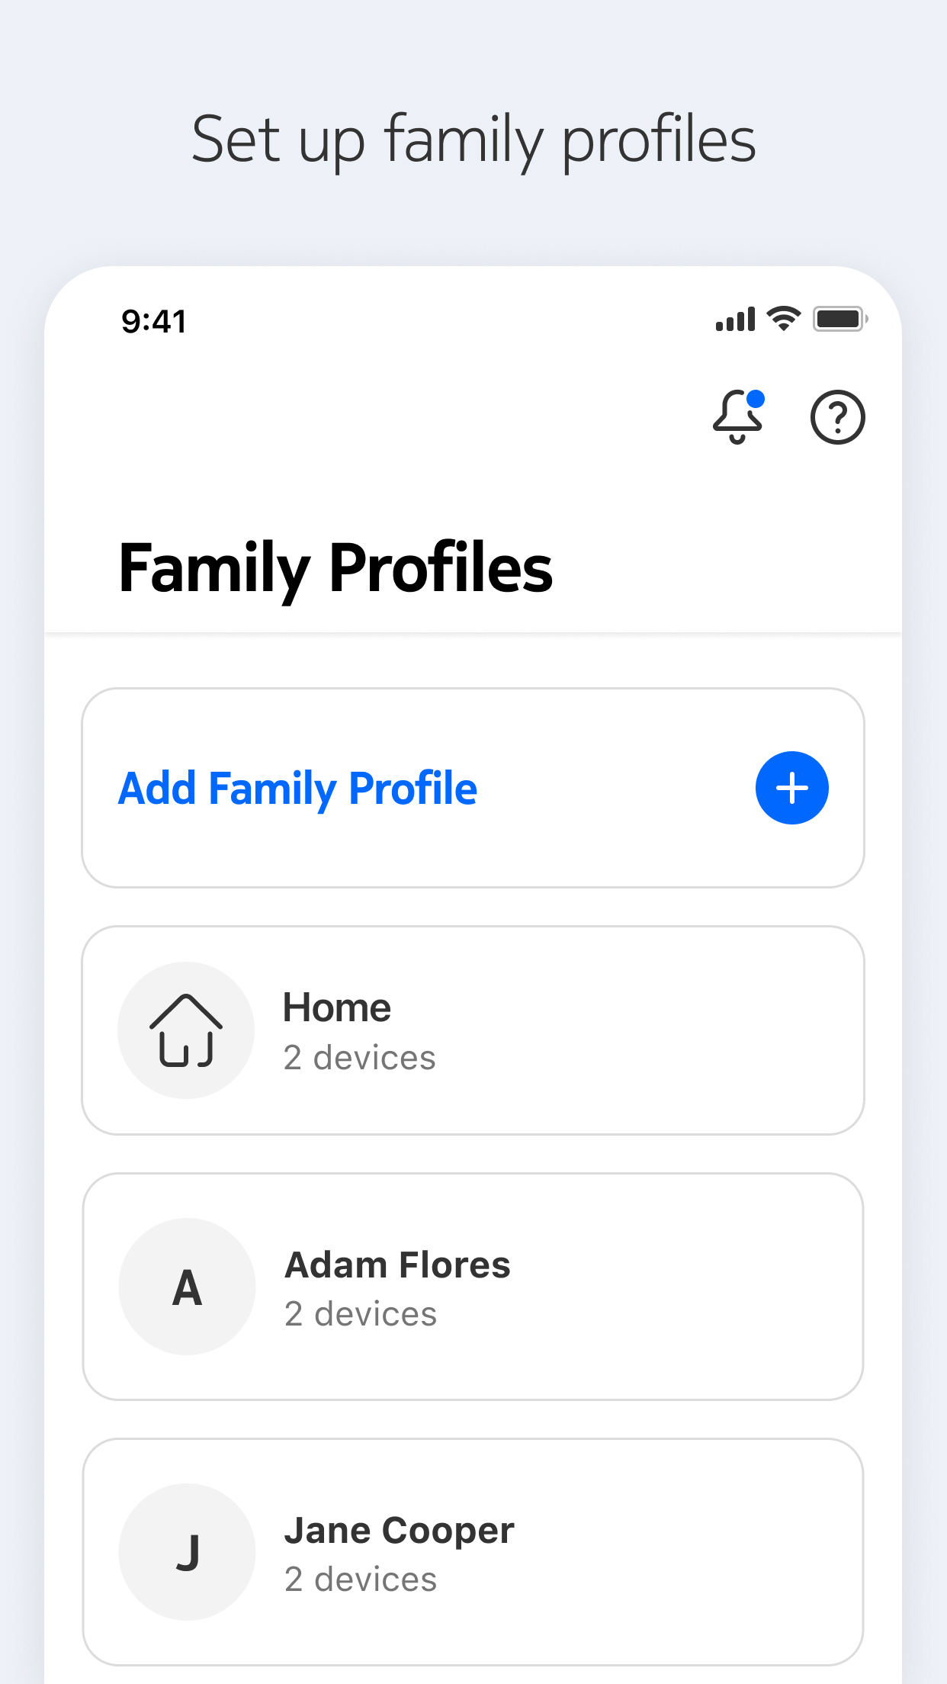Tap the battery status icon
The height and width of the screenshot is (1684, 947).
pos(840,319)
